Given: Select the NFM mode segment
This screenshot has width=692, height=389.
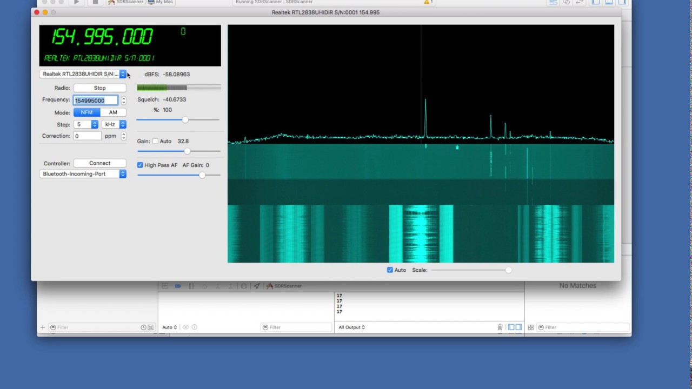Looking at the screenshot, I should tap(86, 112).
